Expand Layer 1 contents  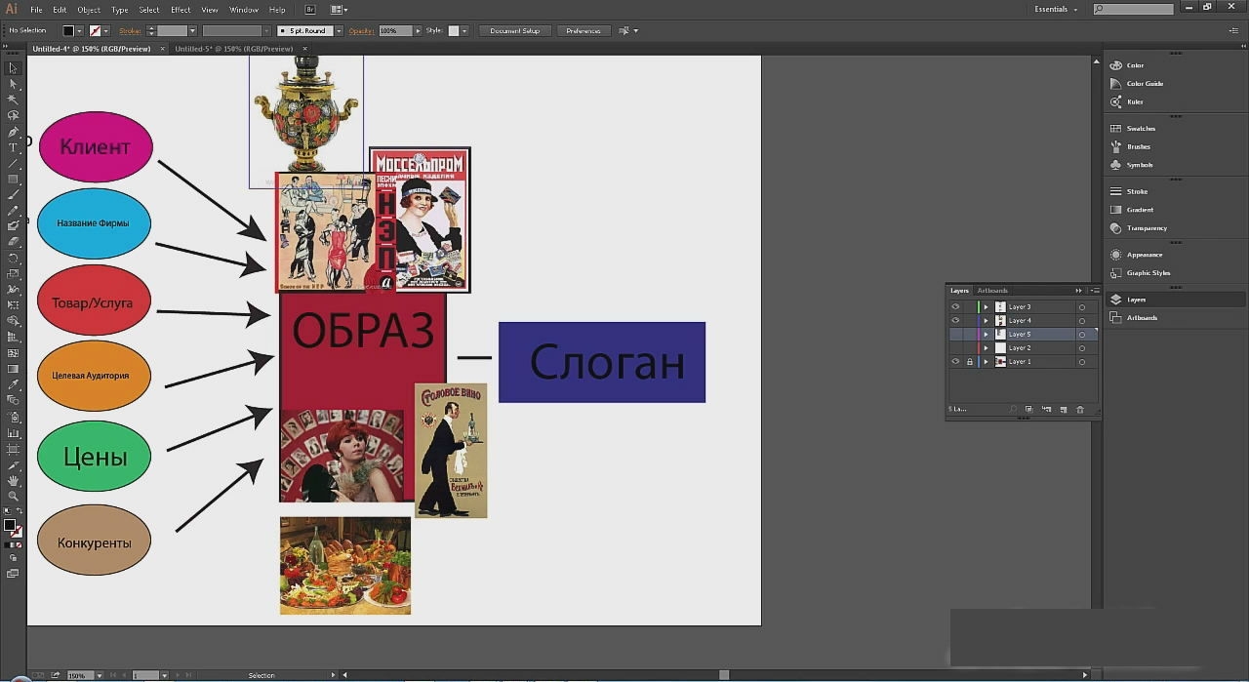[x=986, y=361]
